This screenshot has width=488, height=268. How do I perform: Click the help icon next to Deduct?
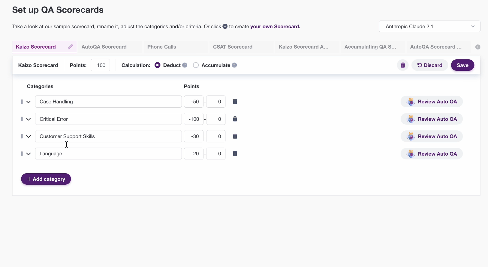[x=185, y=65]
